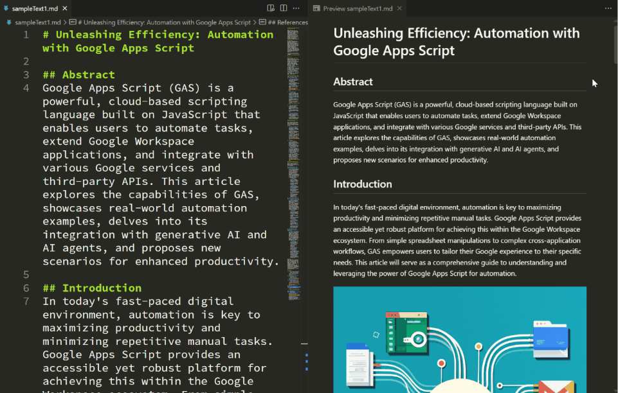Screen dimensions: 618x393
Task: Click line number 6 in the gutter
Action: (26, 288)
